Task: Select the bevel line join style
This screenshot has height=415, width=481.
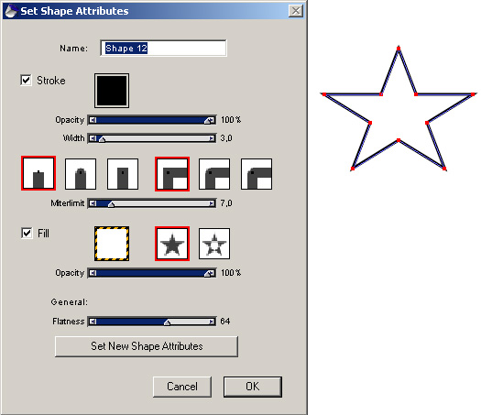Action: pyautogui.click(x=257, y=174)
